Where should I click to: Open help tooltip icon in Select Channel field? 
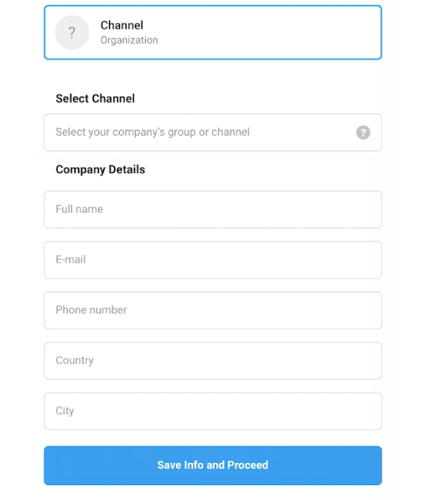point(363,132)
